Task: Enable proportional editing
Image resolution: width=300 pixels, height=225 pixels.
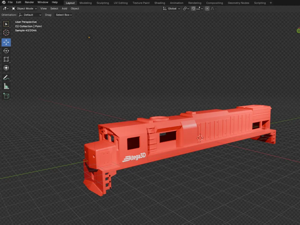Action: pyautogui.click(x=207, y=8)
